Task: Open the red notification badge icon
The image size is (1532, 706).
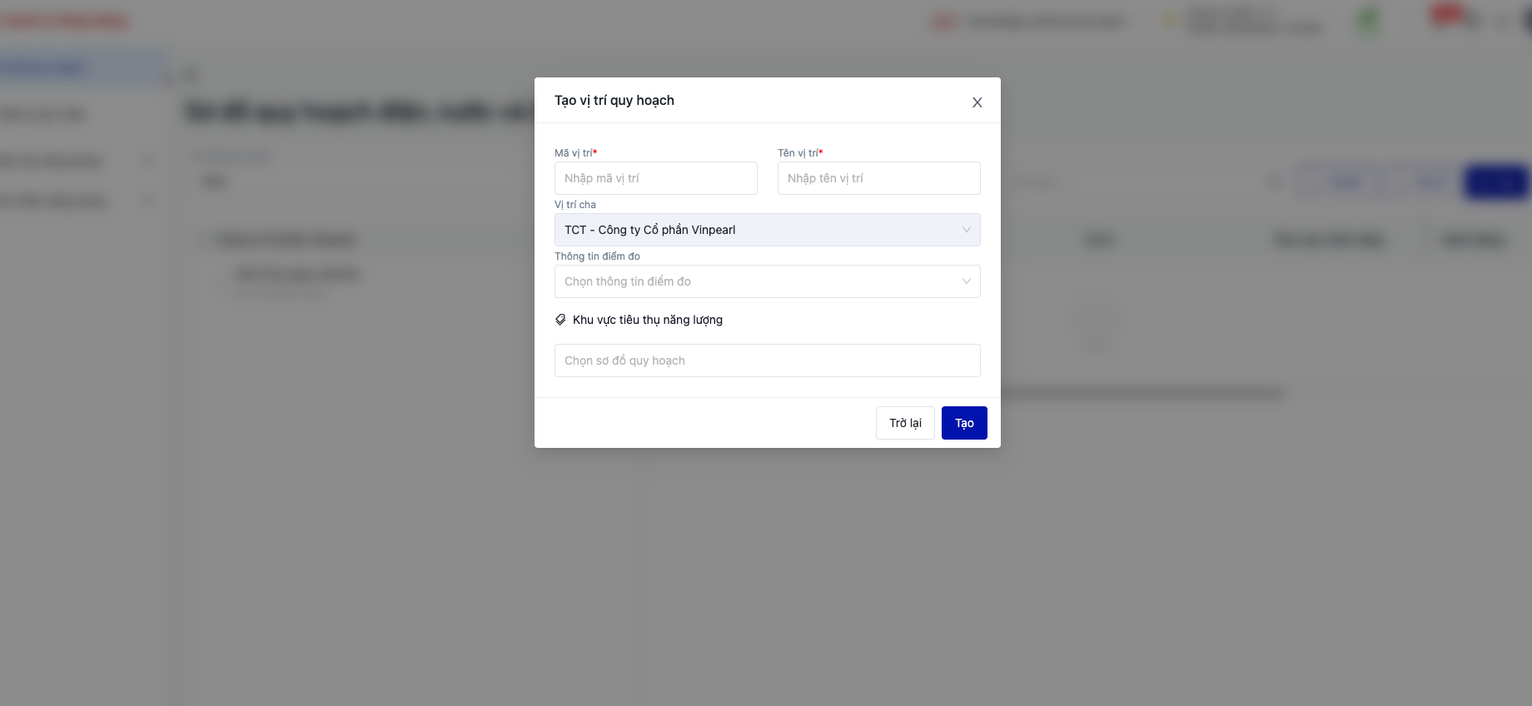Action: click(x=1446, y=14)
